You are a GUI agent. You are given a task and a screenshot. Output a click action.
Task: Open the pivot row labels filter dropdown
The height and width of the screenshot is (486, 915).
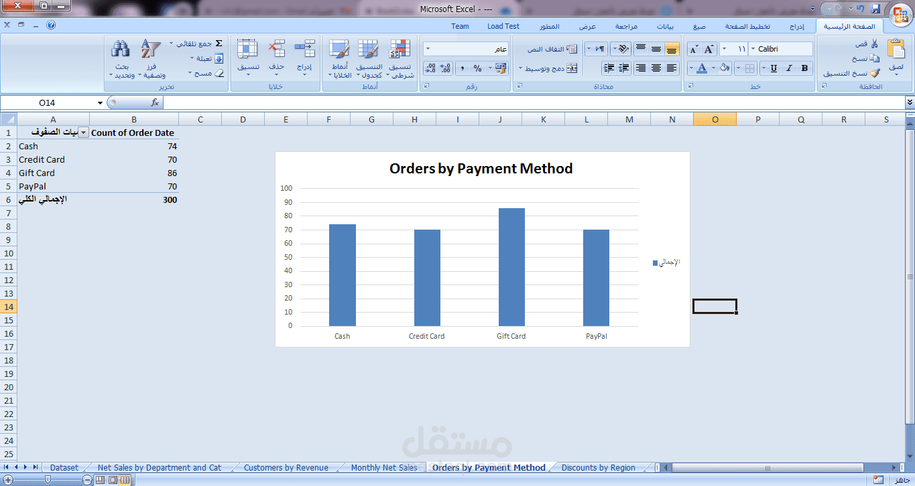click(83, 133)
